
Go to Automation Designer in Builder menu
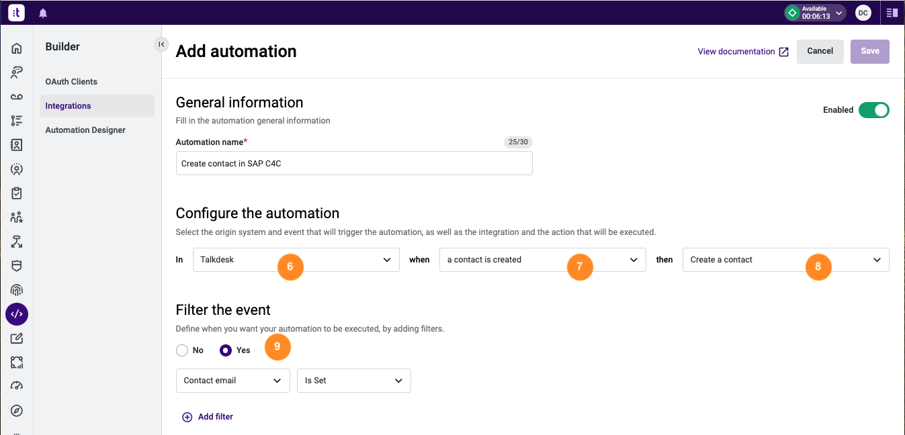pyautogui.click(x=85, y=130)
